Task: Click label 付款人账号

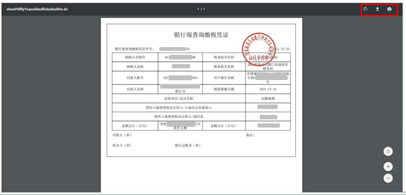Action: tap(135, 78)
